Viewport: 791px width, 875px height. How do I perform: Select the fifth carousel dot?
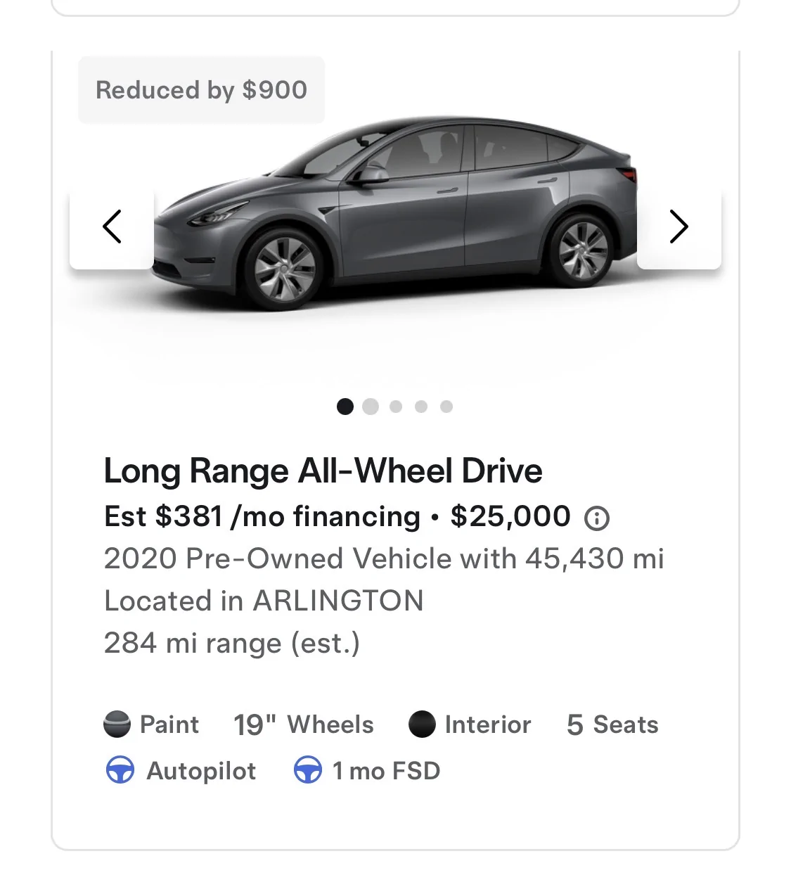coord(446,407)
